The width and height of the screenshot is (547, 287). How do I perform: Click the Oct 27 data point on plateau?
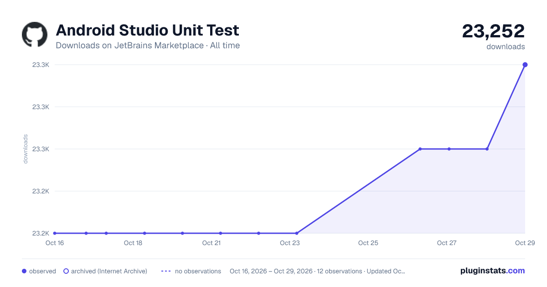point(449,149)
